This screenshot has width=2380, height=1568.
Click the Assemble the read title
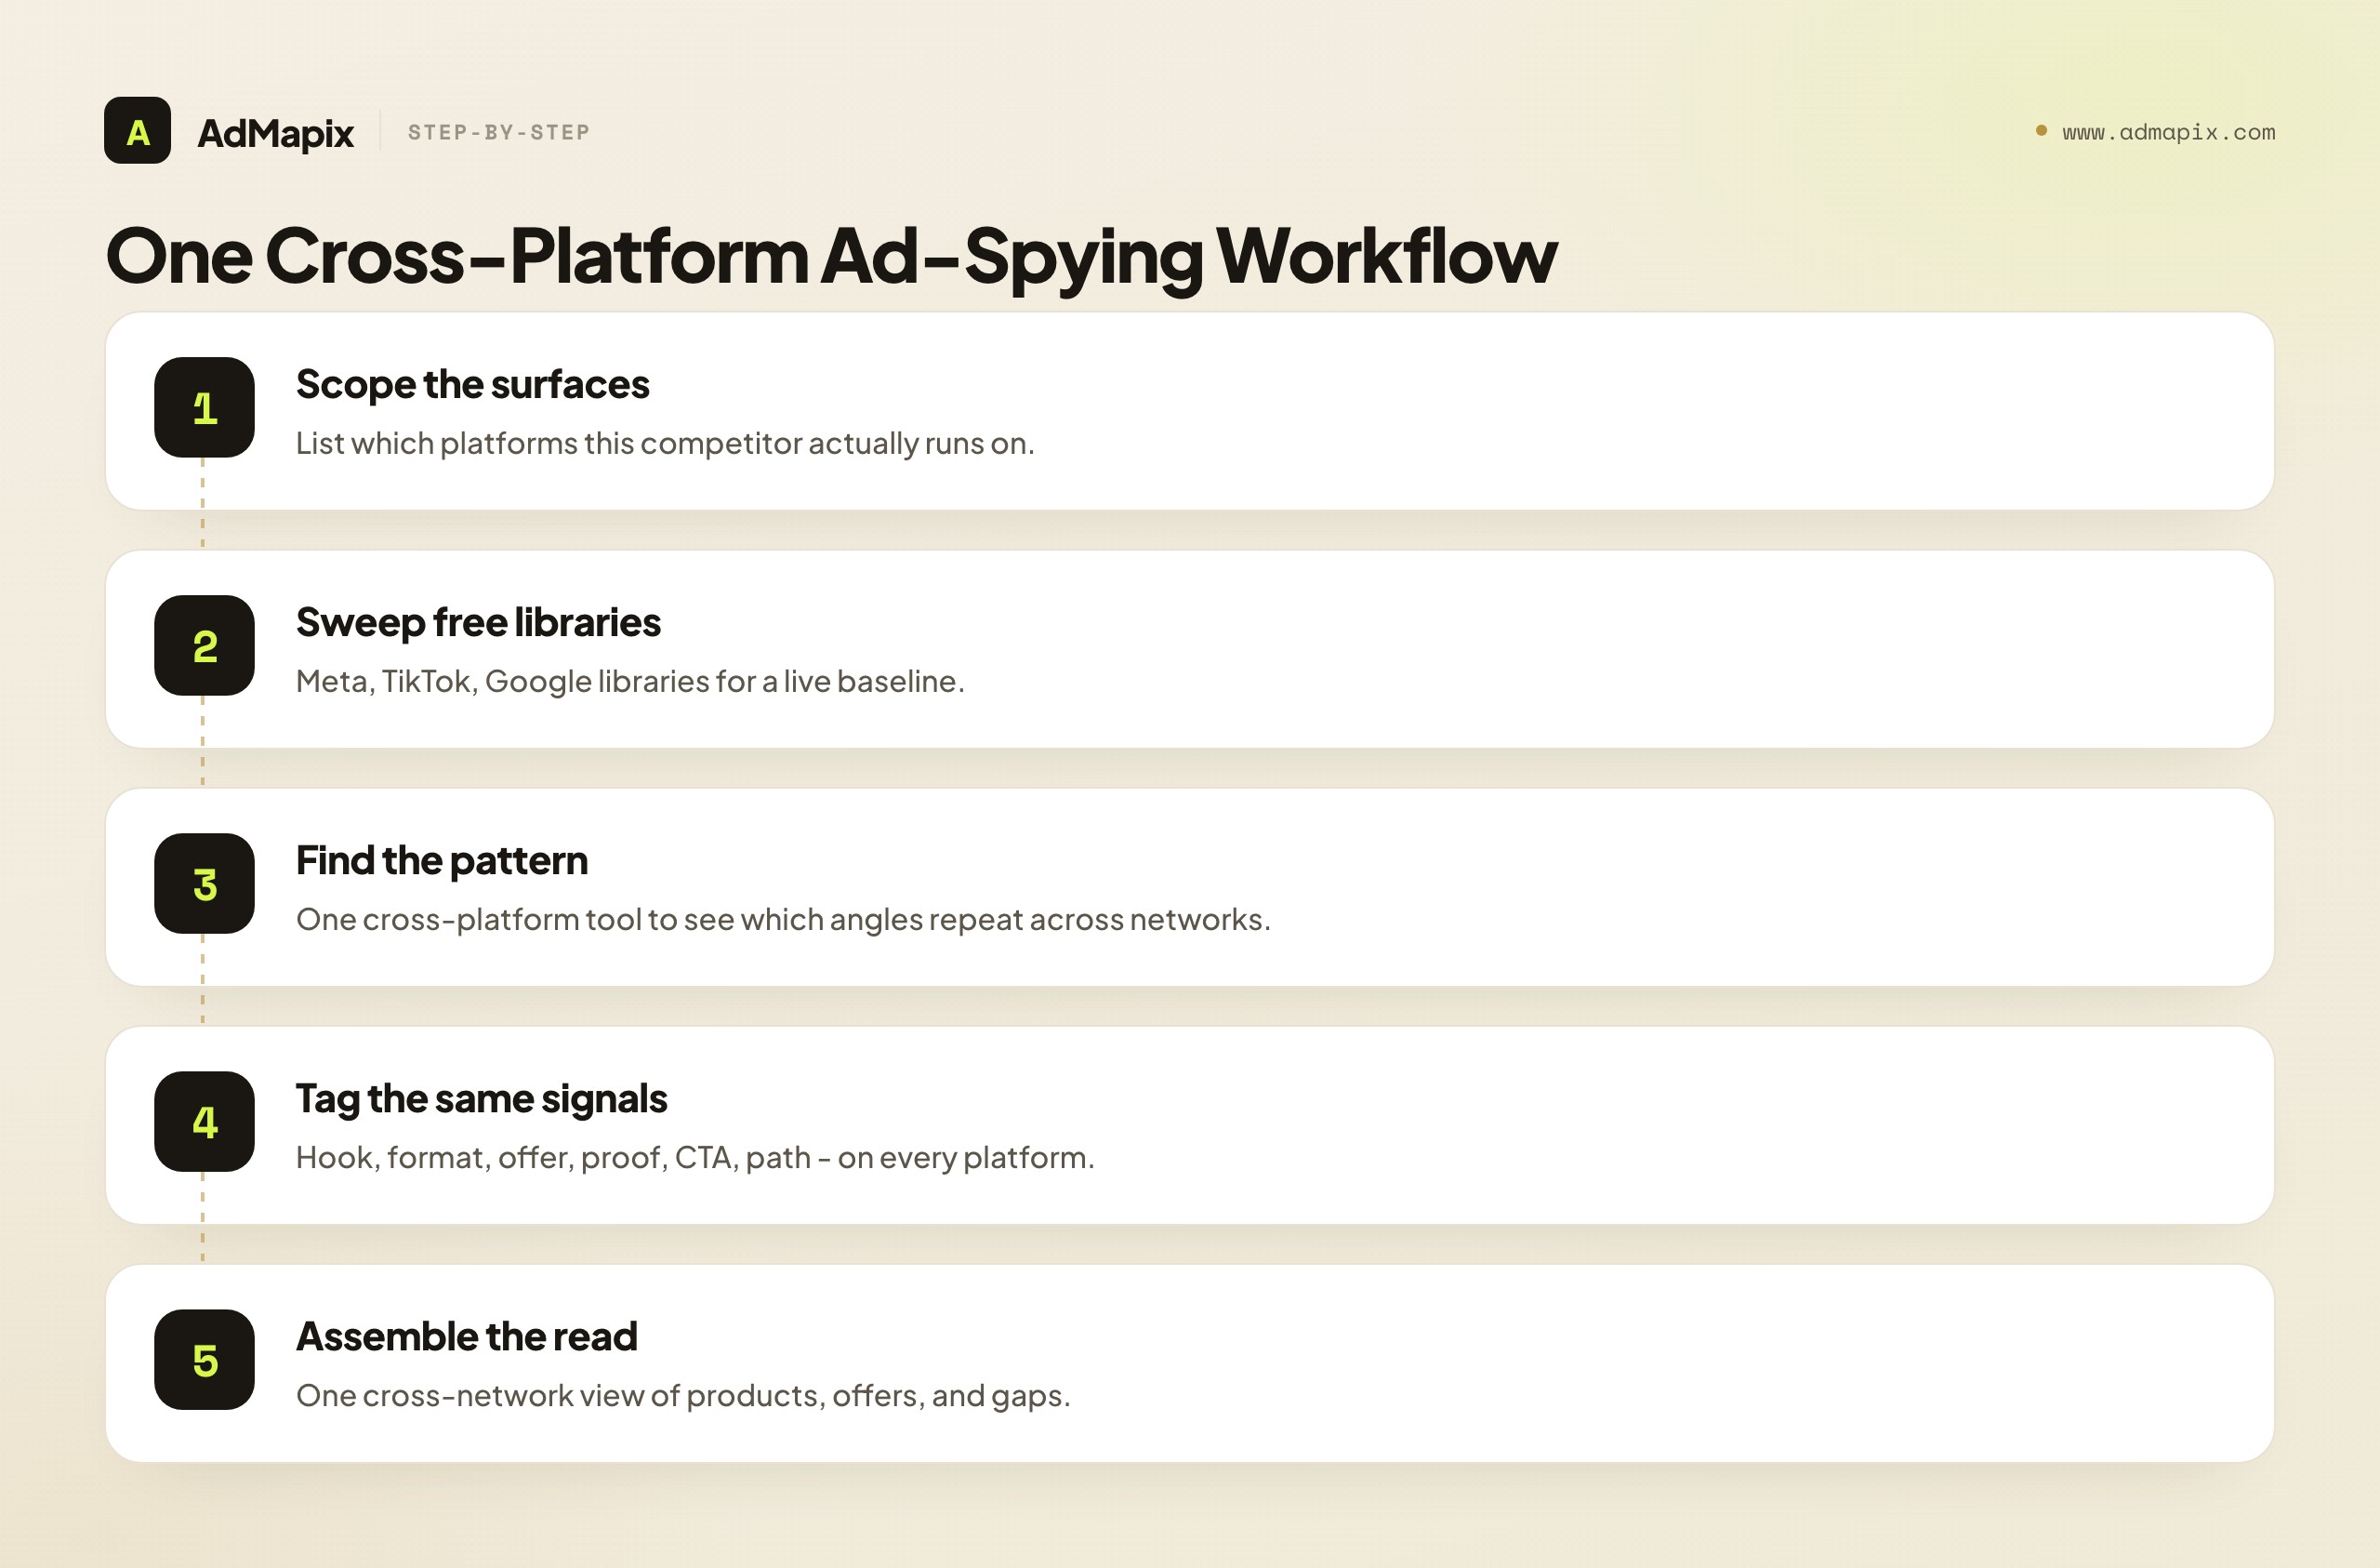[466, 1336]
